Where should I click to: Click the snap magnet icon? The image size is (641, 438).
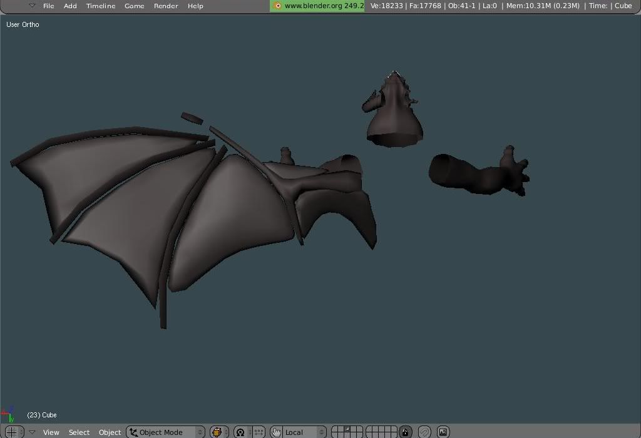click(425, 432)
